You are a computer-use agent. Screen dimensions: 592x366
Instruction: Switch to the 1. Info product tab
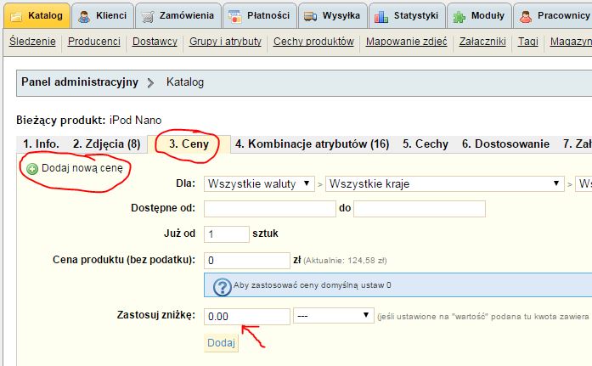pyautogui.click(x=41, y=144)
